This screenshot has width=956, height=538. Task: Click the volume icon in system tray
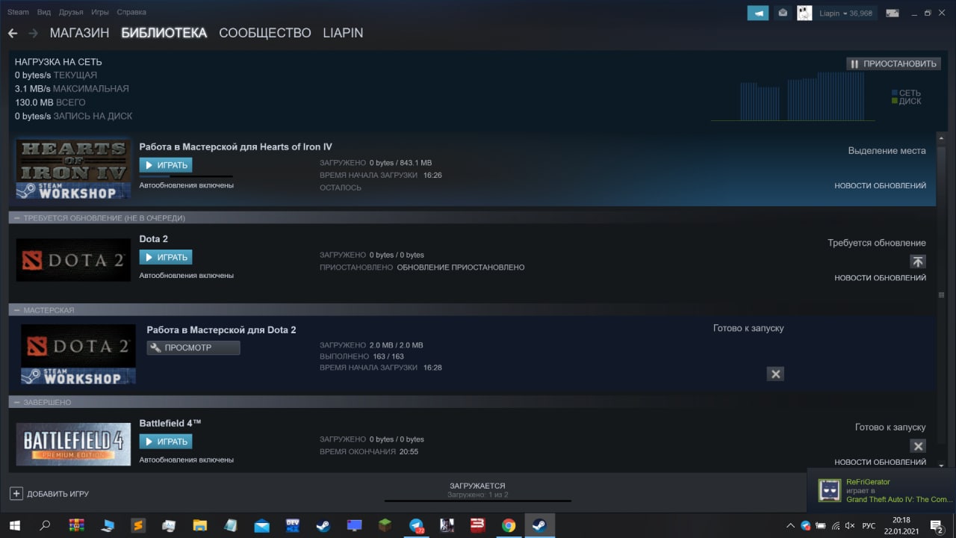pos(850,525)
